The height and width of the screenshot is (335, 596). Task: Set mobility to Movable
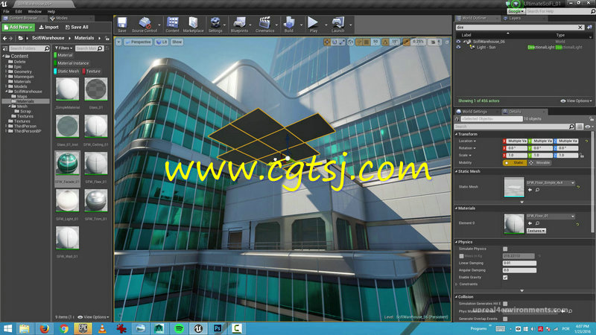540,162
